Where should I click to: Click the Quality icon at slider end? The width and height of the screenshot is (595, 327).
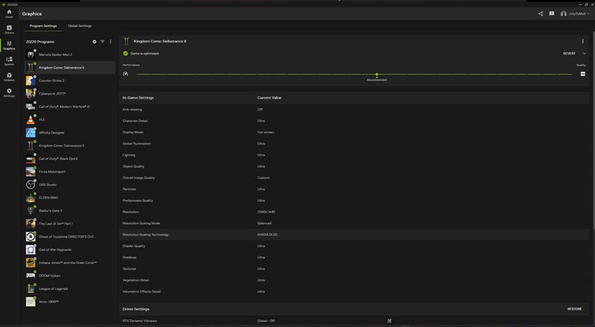[x=583, y=74]
